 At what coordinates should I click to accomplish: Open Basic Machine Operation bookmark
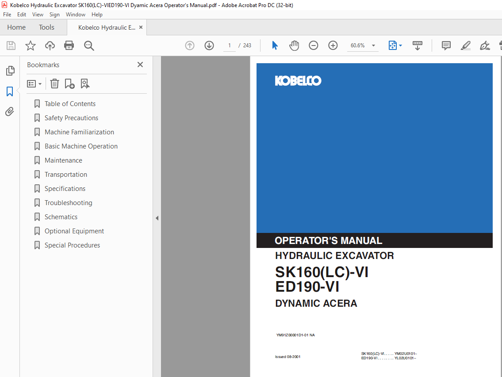(81, 146)
